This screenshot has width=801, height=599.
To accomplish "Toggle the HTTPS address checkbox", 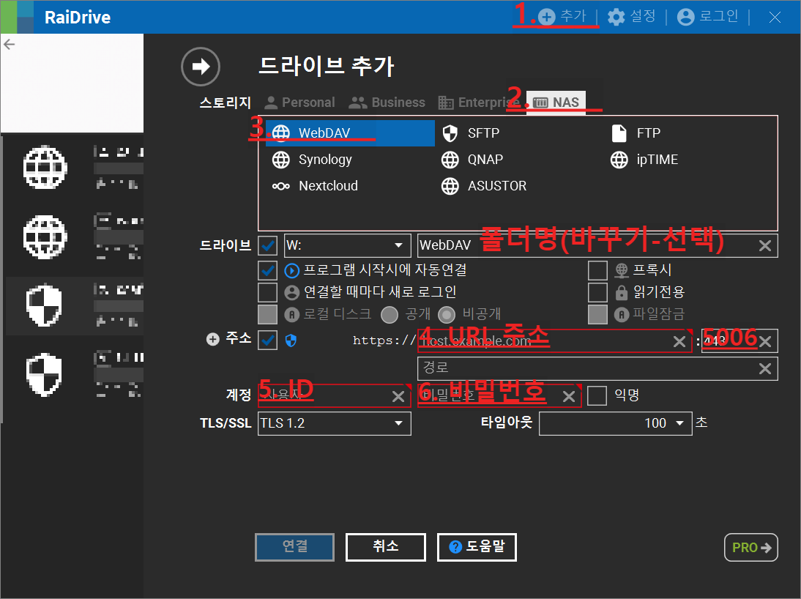I will pos(268,341).
